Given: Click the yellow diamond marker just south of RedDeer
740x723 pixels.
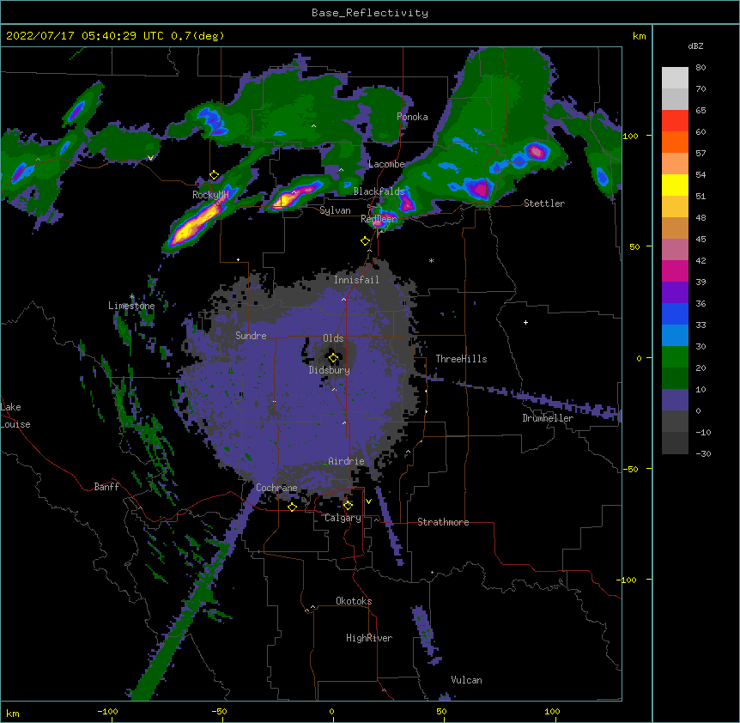Looking at the screenshot, I should coord(365,241).
